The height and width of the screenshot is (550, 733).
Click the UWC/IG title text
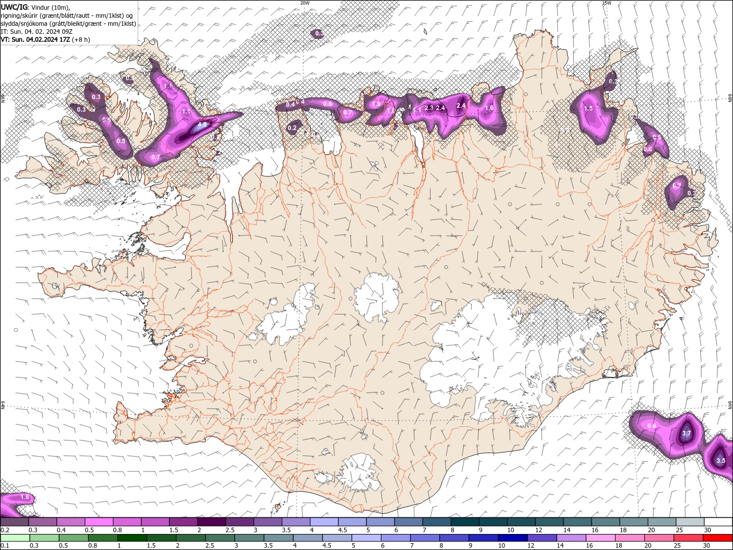click(14, 7)
